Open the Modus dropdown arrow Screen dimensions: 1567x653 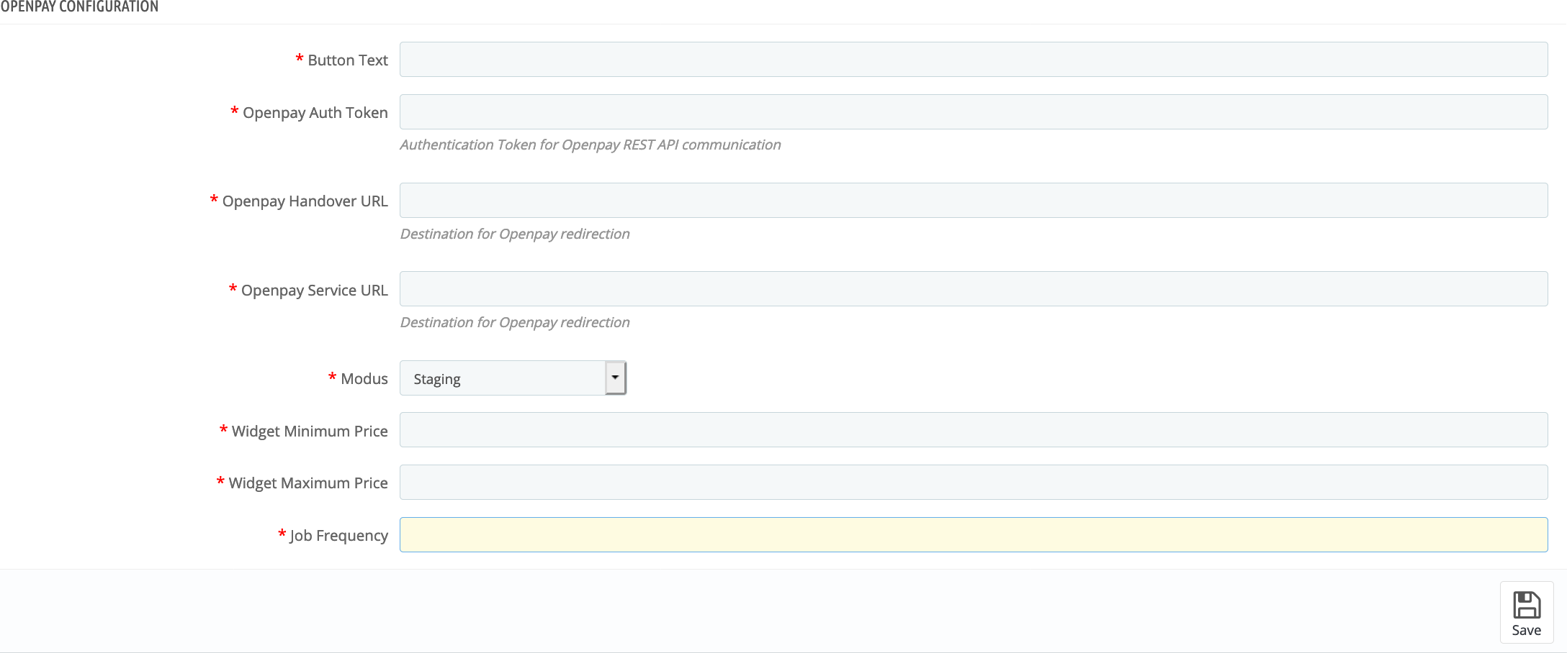tap(615, 378)
